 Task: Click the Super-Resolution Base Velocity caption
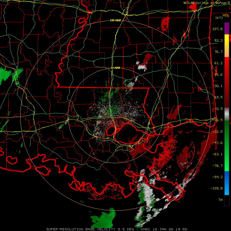click(117, 229)
